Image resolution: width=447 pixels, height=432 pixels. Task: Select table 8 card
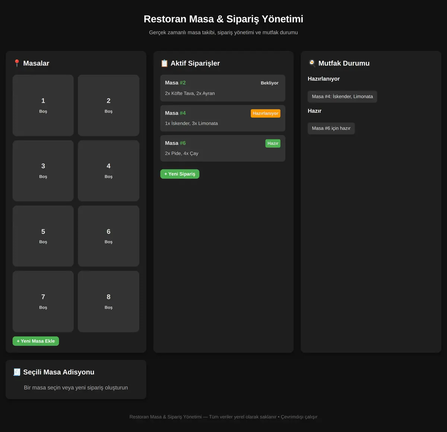(x=108, y=301)
